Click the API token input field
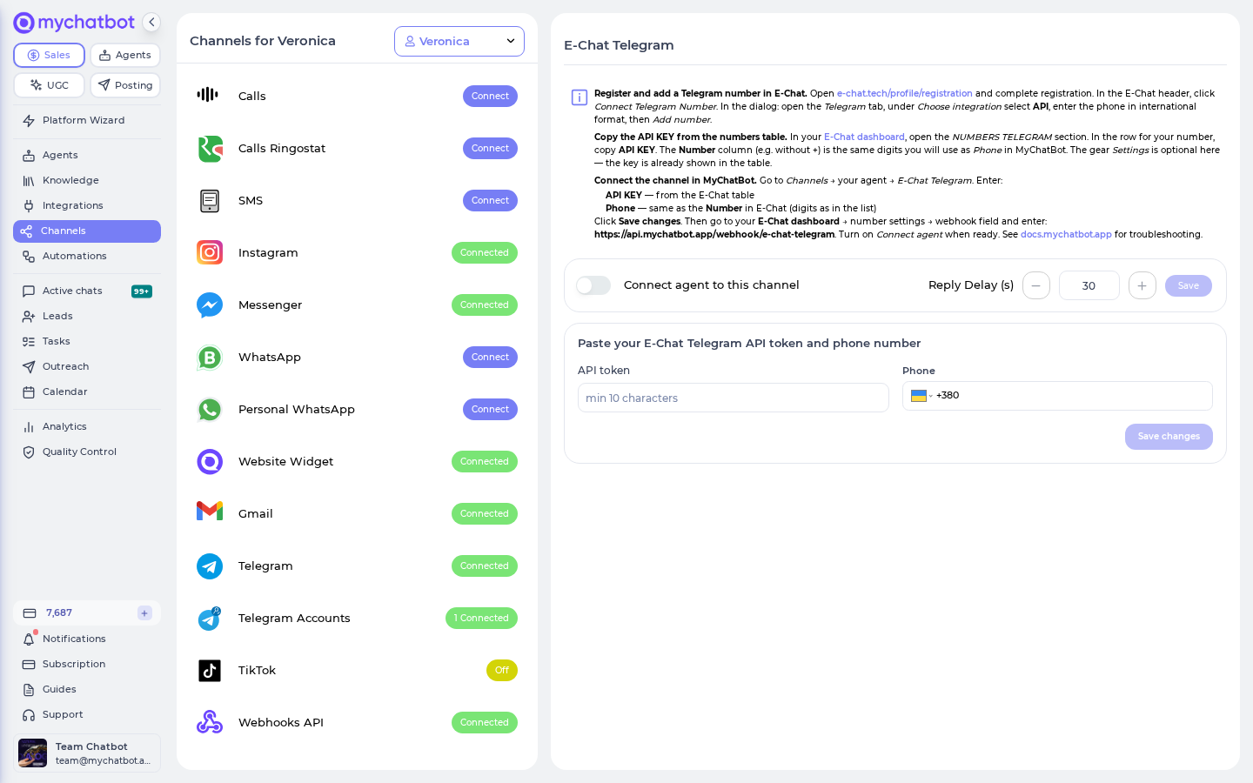 pyautogui.click(x=734, y=398)
